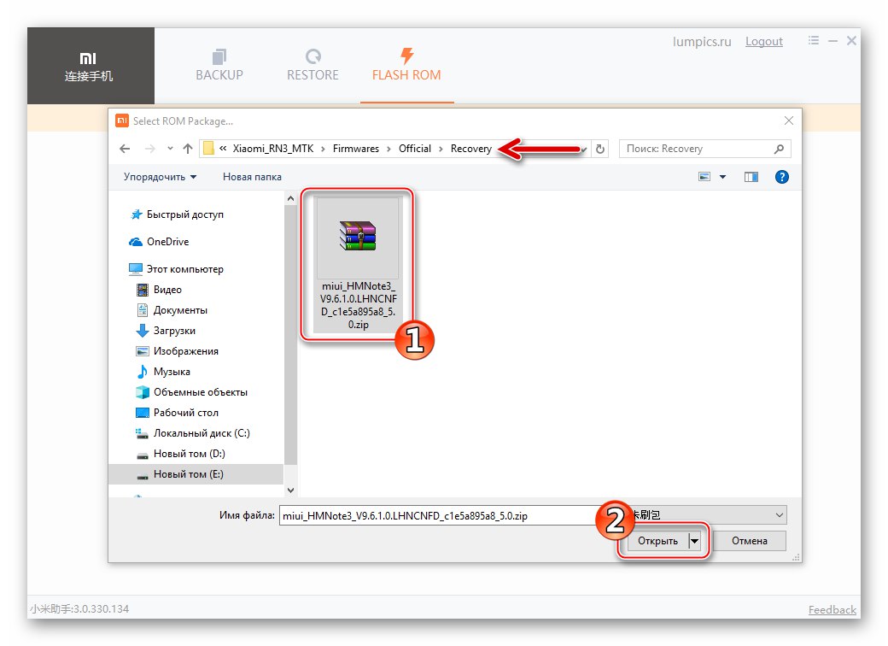Click the Объемные объекты cube icon
This screenshot has height=646, width=888.
(143, 392)
